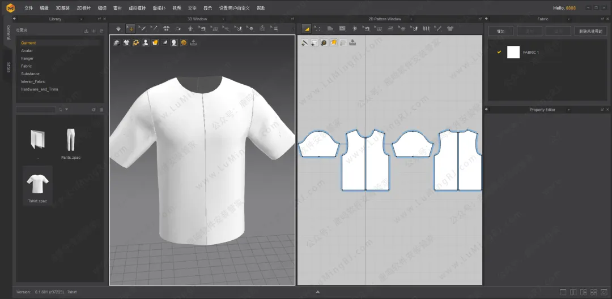The width and height of the screenshot is (612, 299).
Task: Open the Library panel title dropdown arrow
Action: [82, 19]
